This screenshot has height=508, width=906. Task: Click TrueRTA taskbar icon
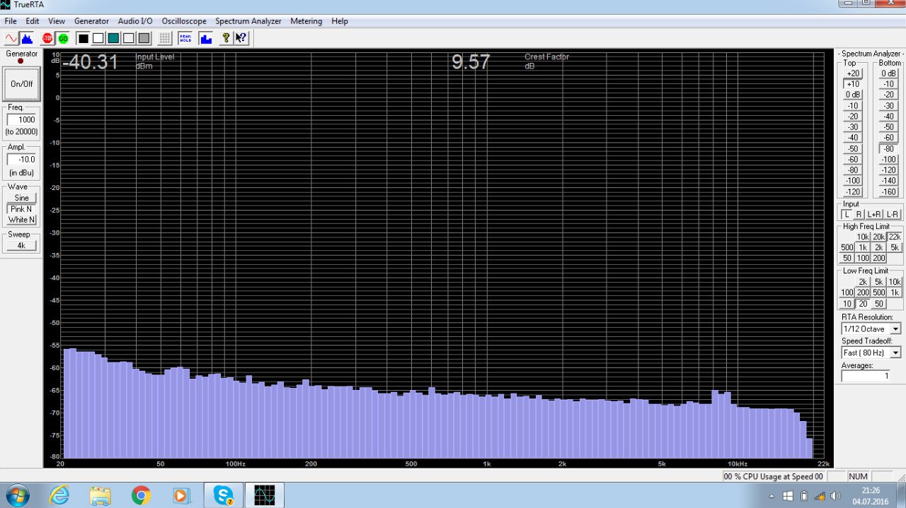pyautogui.click(x=265, y=495)
